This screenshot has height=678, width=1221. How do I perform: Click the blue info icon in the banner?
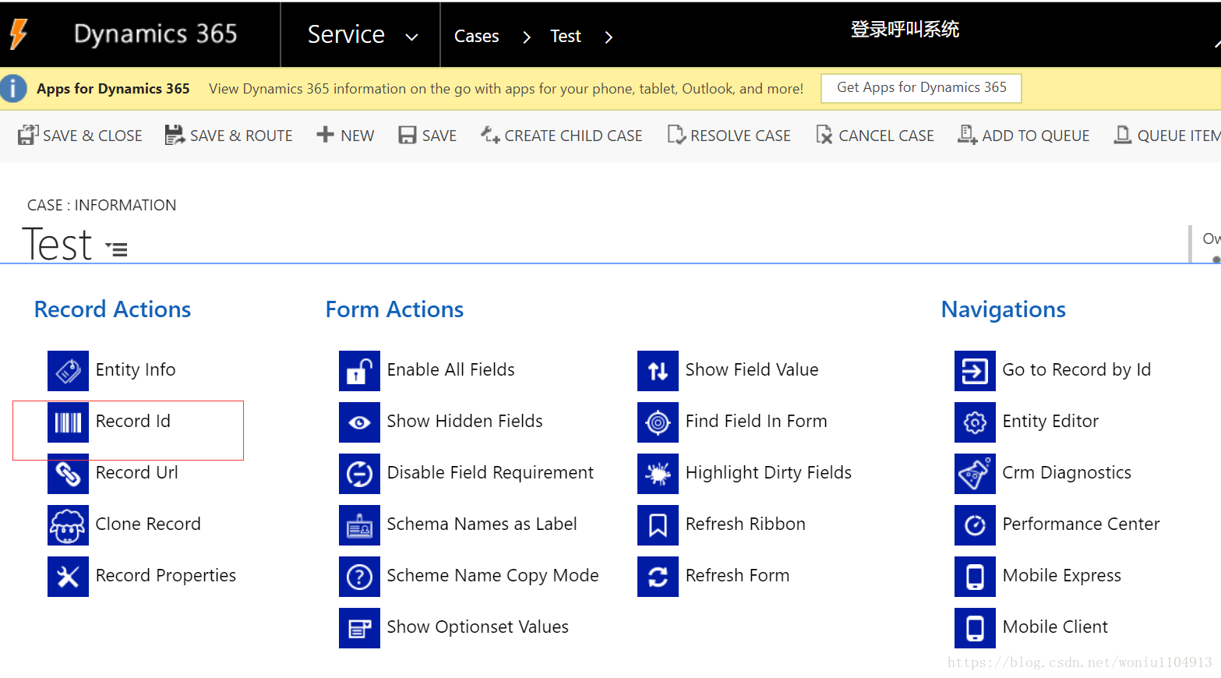coord(12,89)
